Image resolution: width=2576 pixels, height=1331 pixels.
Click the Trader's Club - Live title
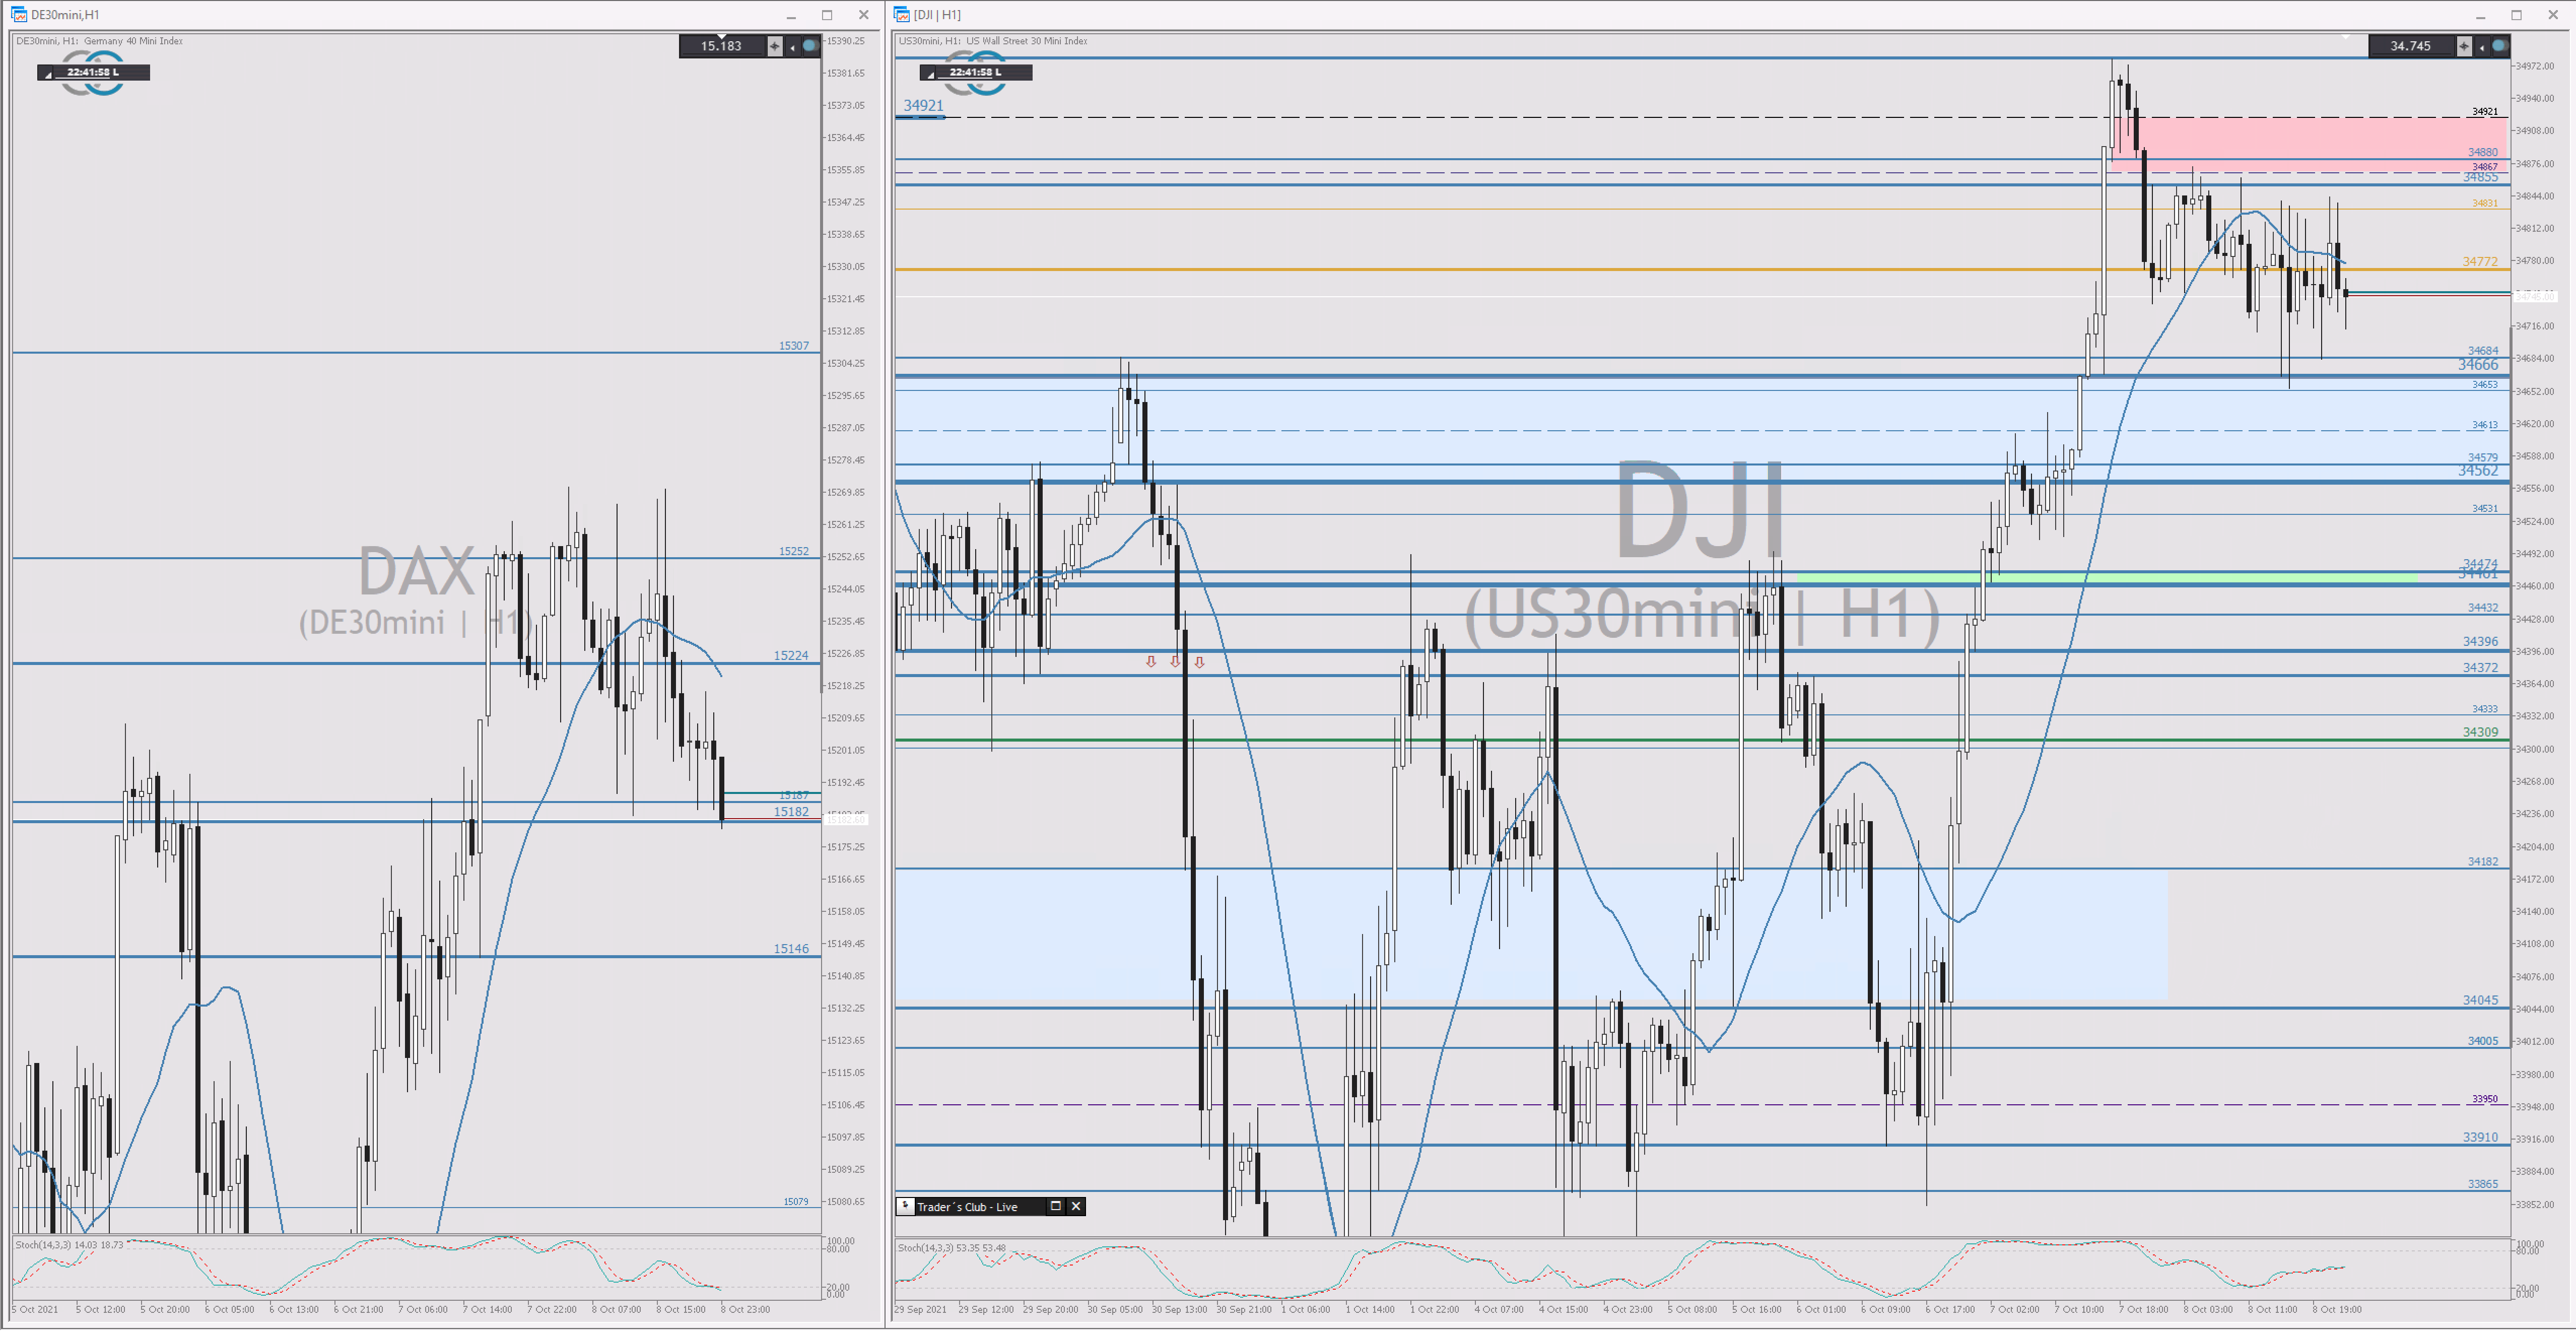click(x=967, y=1207)
